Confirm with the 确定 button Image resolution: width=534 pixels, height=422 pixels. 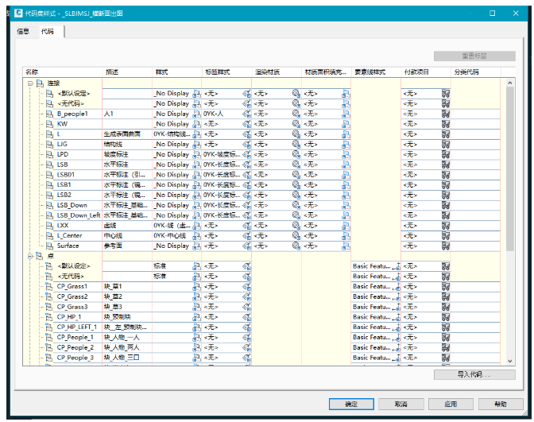click(352, 404)
